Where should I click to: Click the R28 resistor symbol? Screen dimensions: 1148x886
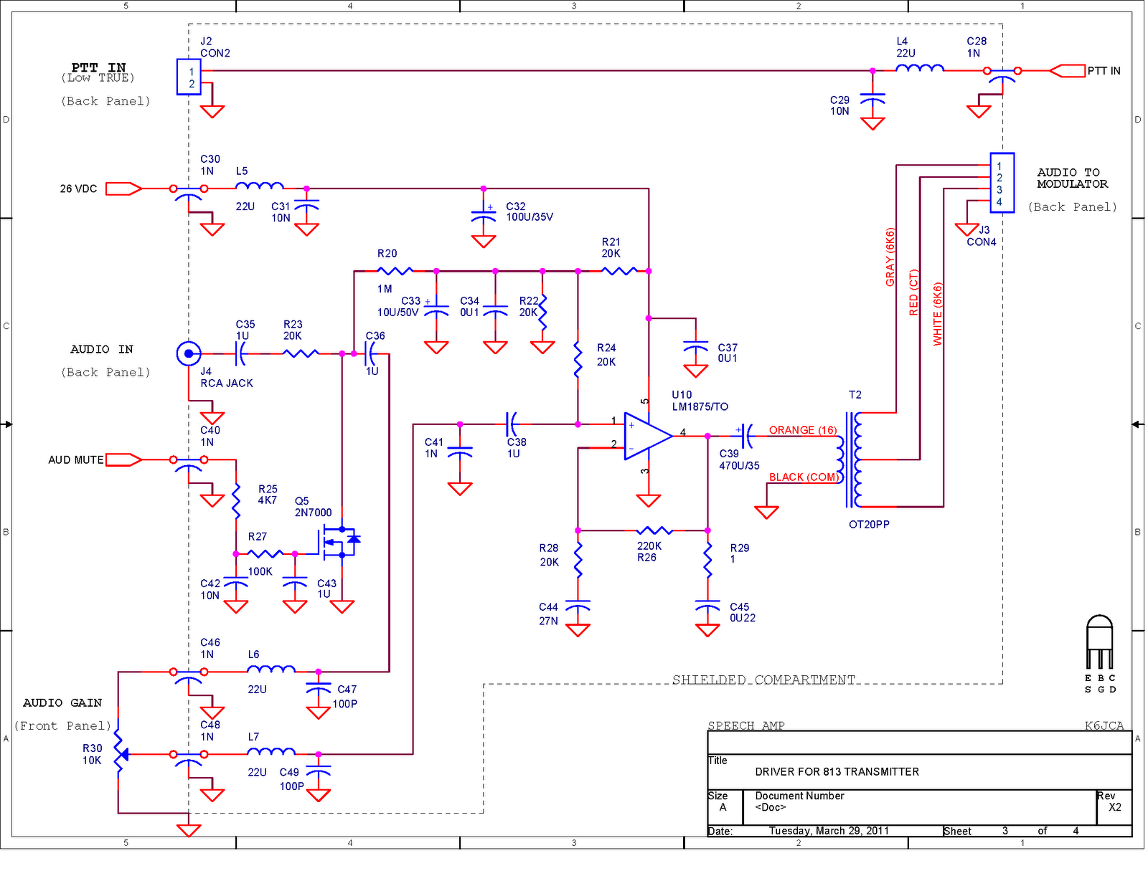pyautogui.click(x=578, y=560)
